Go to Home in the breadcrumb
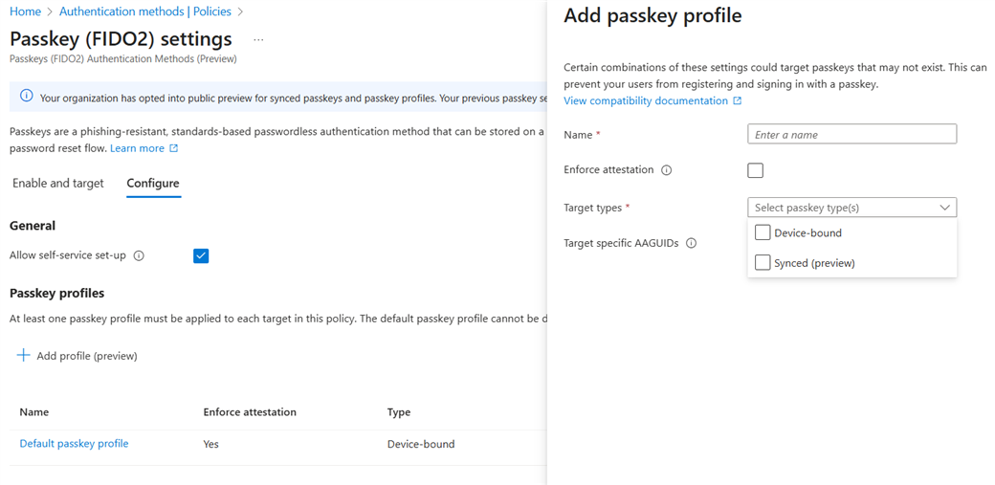This screenshot has height=485, width=995. [x=25, y=11]
